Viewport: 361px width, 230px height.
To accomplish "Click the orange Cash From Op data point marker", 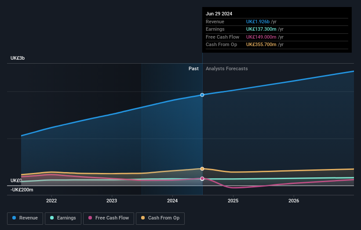I will 202,169.
